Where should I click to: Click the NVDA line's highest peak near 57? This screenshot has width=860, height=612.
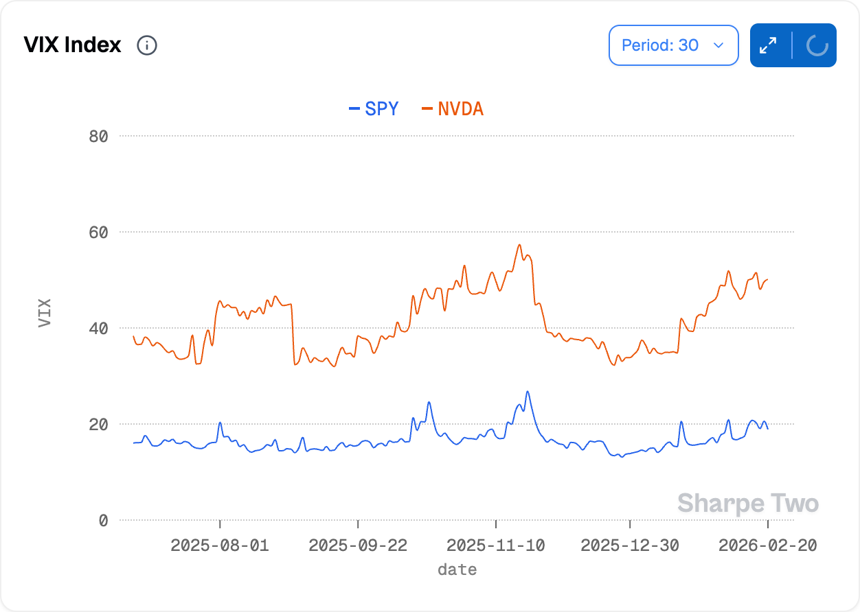(519, 245)
